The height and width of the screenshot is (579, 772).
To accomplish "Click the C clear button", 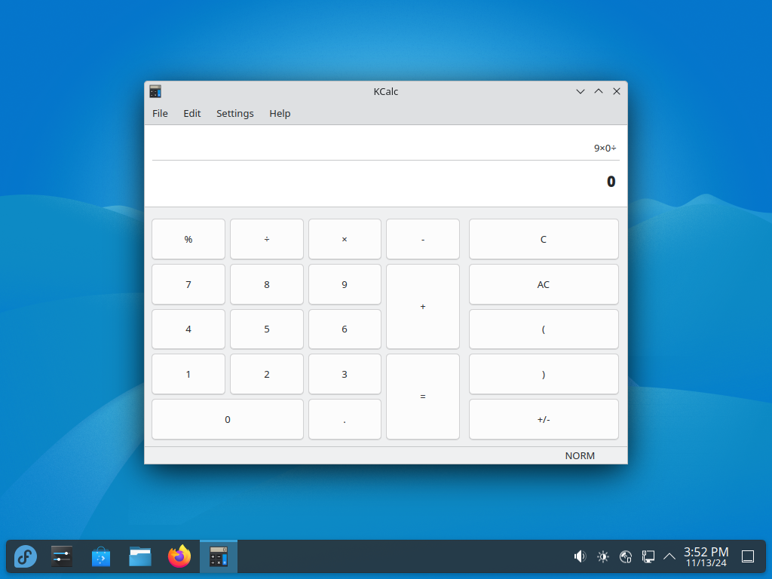I will [544, 239].
